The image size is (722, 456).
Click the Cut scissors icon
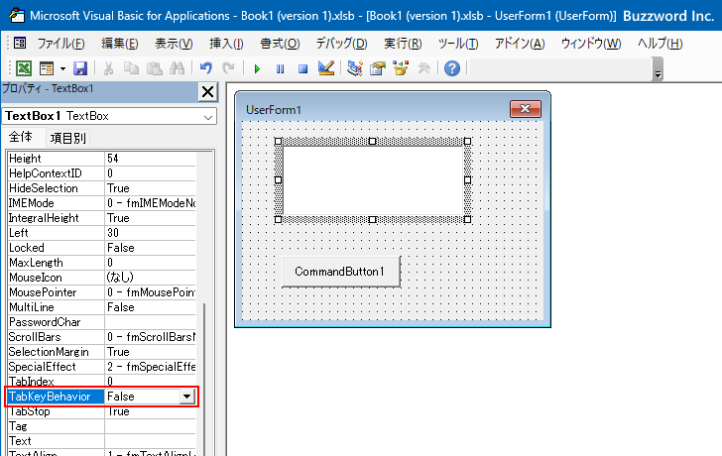click(109, 68)
